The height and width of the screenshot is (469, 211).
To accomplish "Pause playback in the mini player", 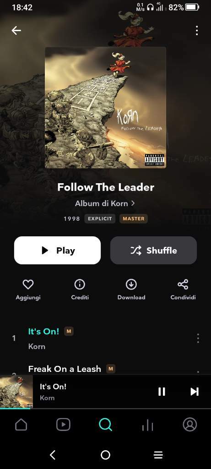I will pyautogui.click(x=162, y=392).
